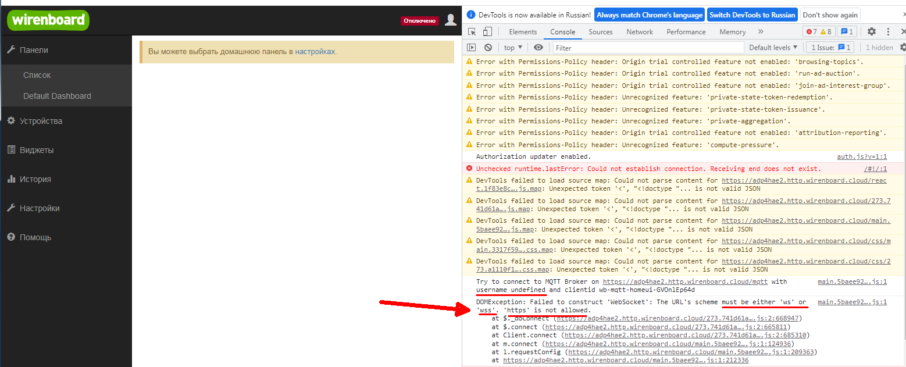The image size is (906, 367).
Task: Toggle the device toolbar icon
Action: coord(487,32)
